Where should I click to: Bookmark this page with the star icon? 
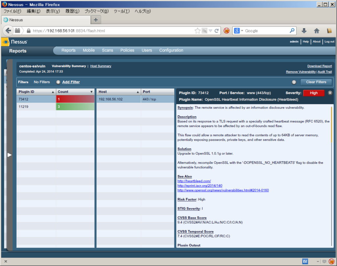pyautogui.click(x=197, y=31)
